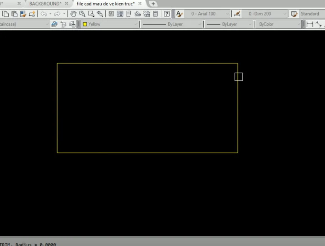Click the Help question mark icon

166,14
